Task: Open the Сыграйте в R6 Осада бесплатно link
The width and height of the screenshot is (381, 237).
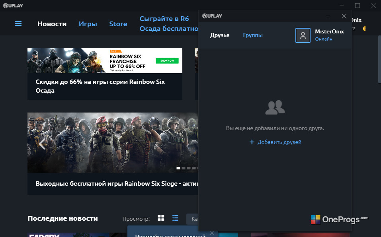Action: (x=169, y=24)
